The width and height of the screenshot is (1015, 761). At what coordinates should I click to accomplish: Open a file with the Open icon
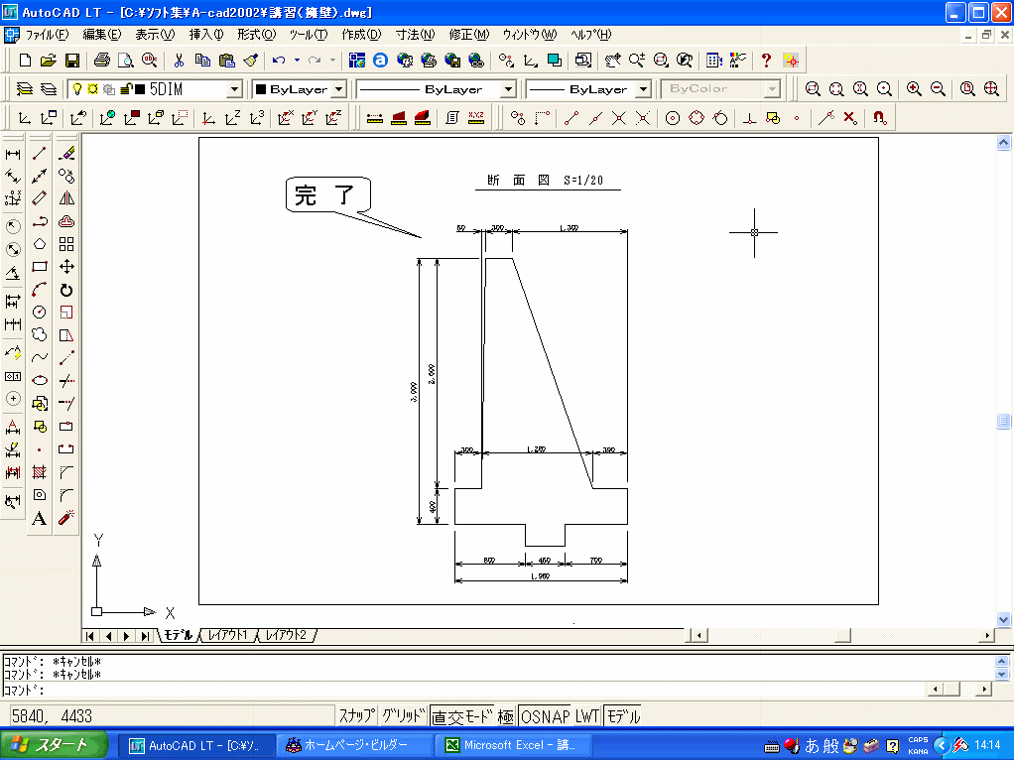pyautogui.click(x=48, y=61)
